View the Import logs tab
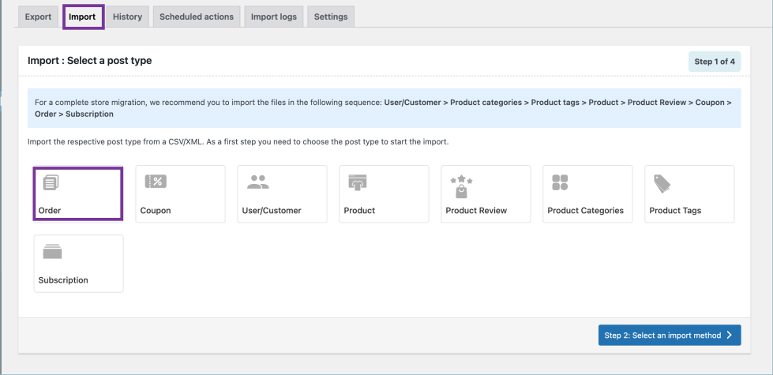Image resolution: width=773 pixels, height=375 pixels. tap(273, 17)
